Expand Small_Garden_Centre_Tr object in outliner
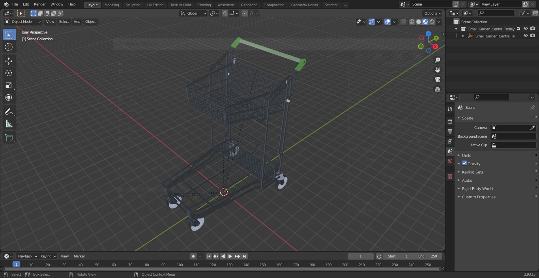 (463, 36)
